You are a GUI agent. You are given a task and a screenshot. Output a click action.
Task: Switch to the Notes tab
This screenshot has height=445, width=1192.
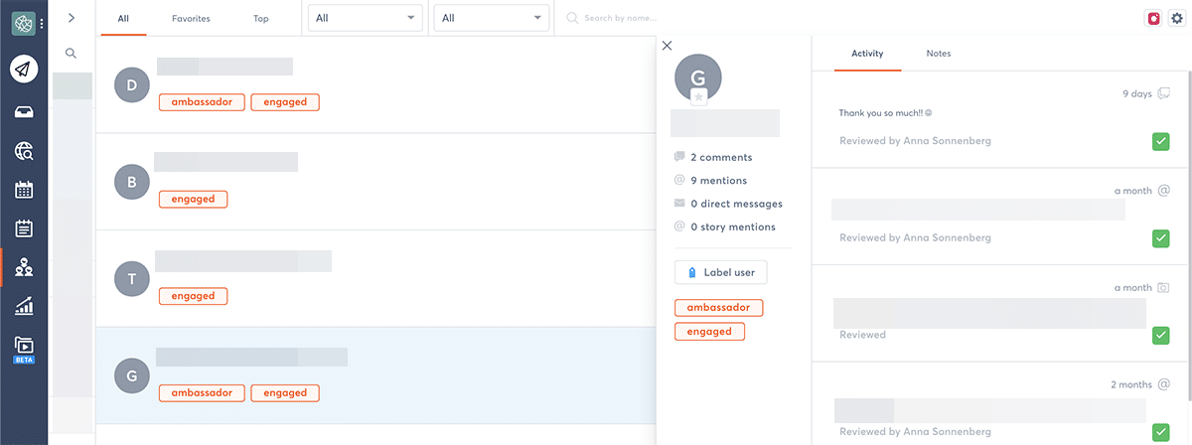pos(938,54)
